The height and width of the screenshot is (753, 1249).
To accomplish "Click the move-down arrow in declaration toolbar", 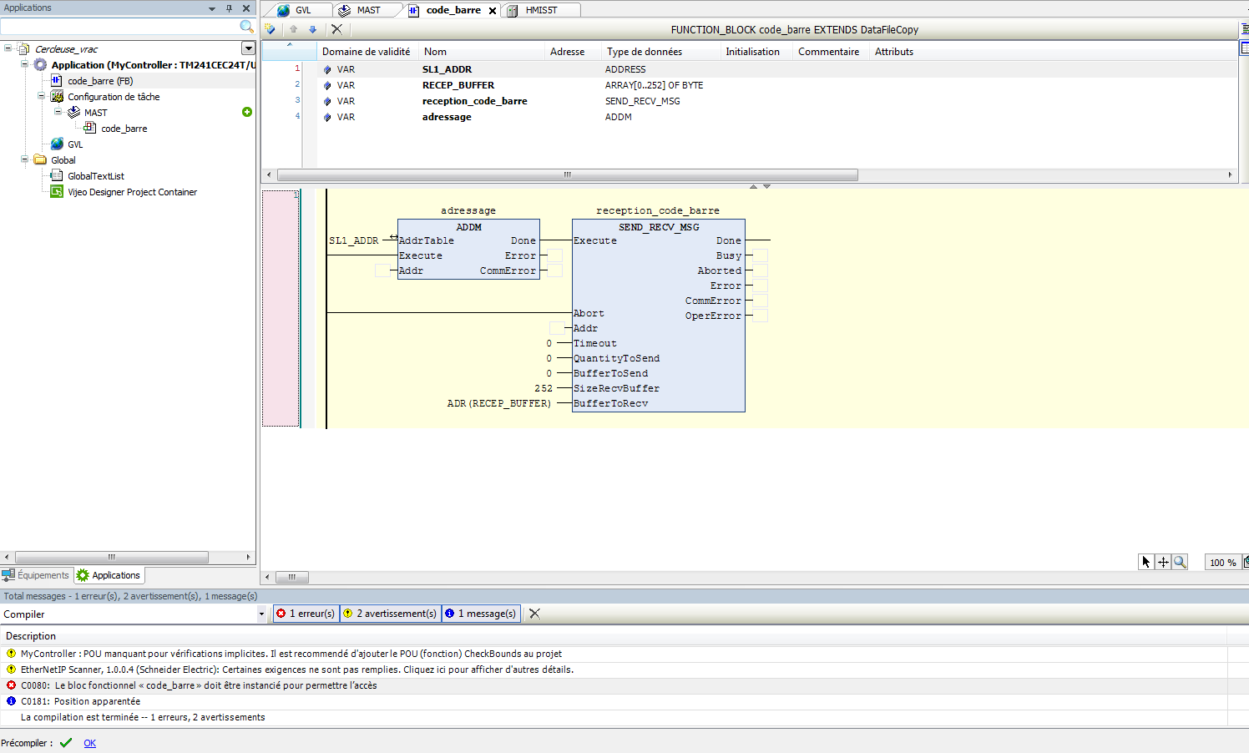I will click(x=313, y=29).
